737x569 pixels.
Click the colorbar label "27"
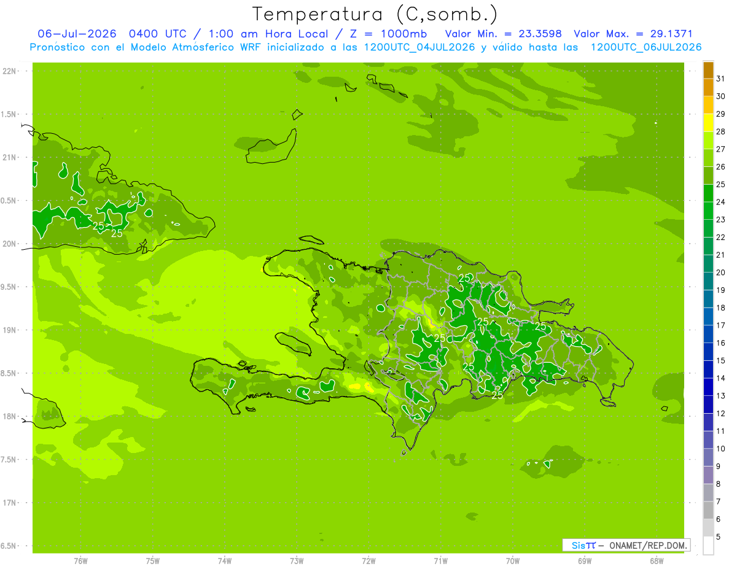(x=720, y=149)
